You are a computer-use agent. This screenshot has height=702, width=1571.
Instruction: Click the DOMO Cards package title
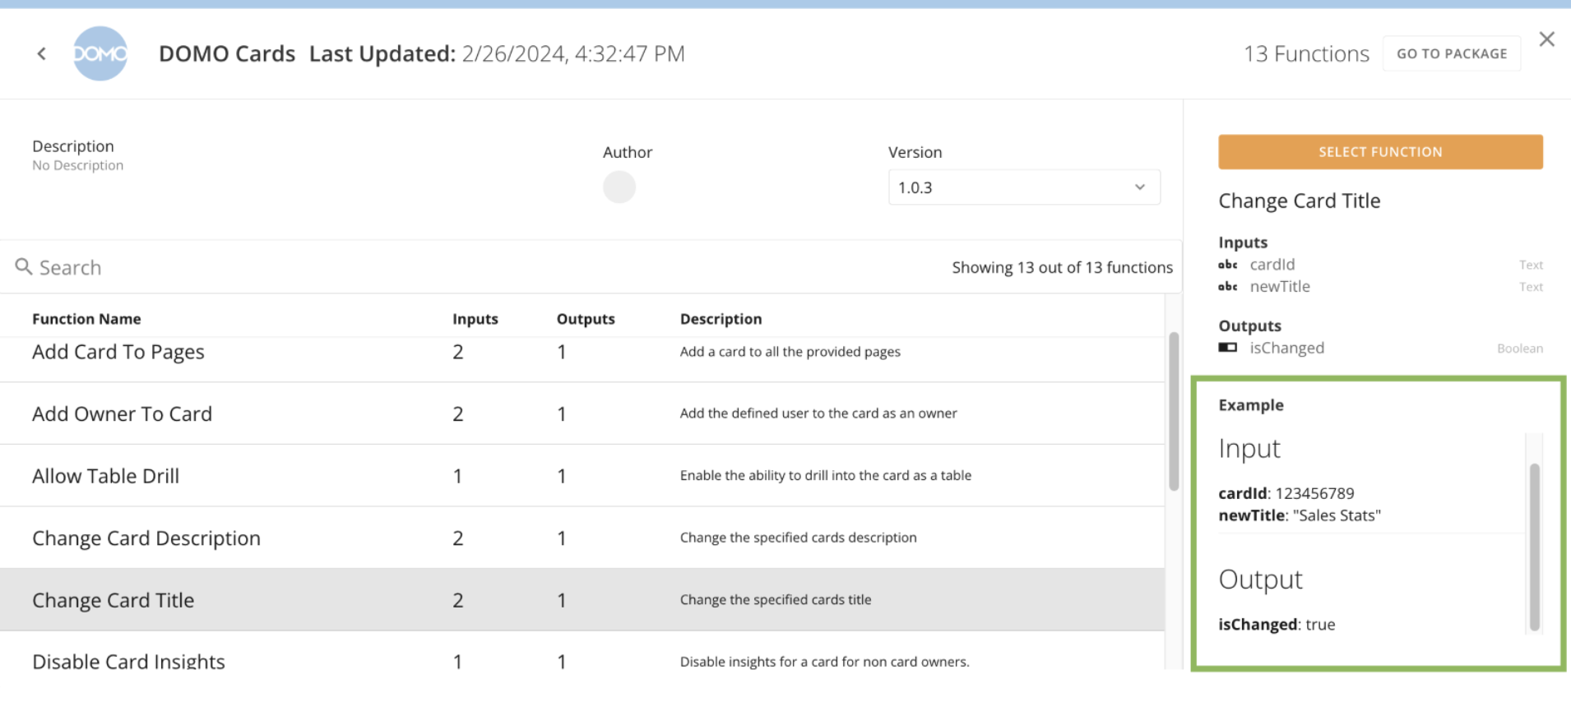pyautogui.click(x=227, y=54)
